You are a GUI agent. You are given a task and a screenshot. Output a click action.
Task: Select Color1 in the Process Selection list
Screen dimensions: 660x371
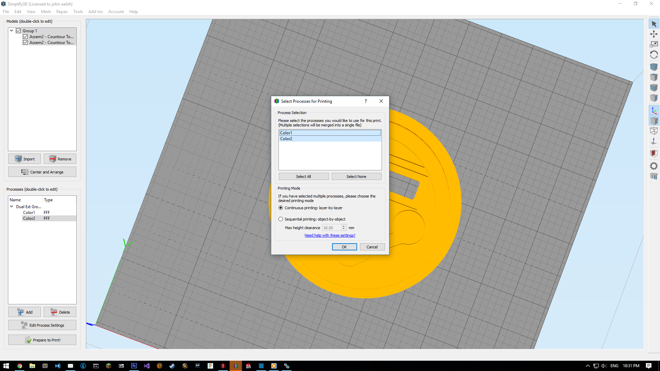(330, 133)
